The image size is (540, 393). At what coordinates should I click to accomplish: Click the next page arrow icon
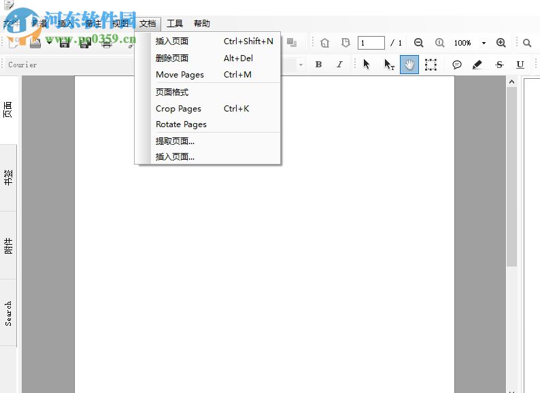[345, 43]
